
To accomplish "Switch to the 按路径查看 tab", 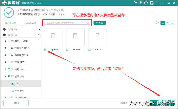I will click(x=30, y=23).
